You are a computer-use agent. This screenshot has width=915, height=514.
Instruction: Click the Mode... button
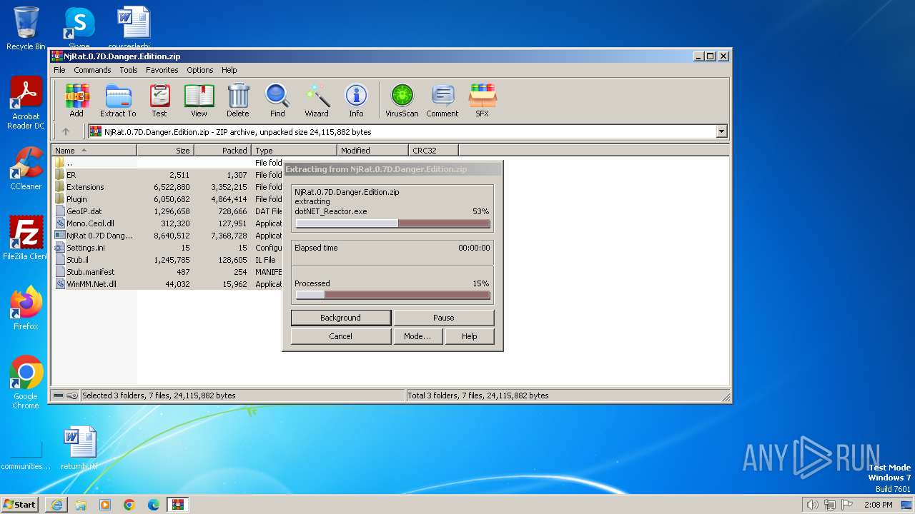tap(417, 336)
